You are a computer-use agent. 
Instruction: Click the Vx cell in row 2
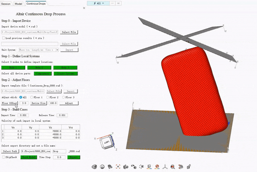(13, 134)
